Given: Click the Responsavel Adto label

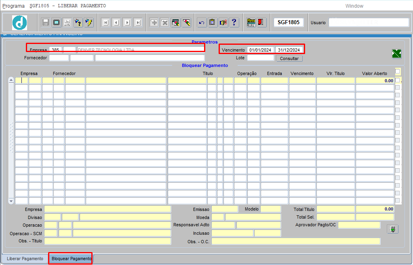Looking at the screenshot, I should (x=191, y=225).
